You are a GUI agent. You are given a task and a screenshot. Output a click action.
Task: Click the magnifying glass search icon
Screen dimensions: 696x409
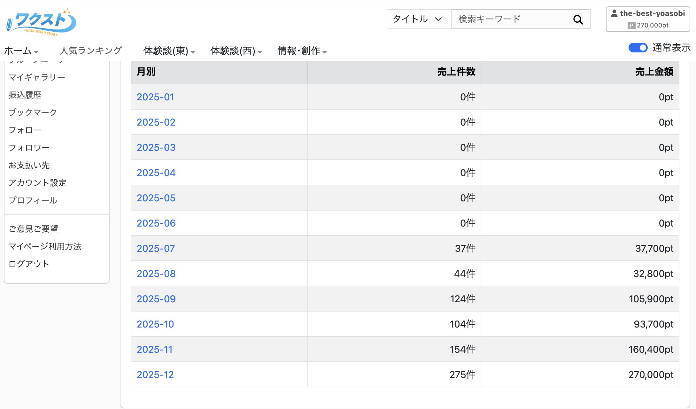(x=578, y=19)
